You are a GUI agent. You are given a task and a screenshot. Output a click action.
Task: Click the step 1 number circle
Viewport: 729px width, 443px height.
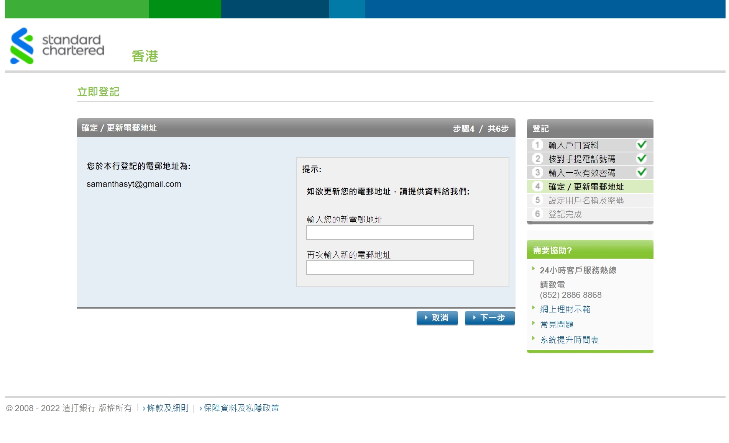click(x=537, y=145)
